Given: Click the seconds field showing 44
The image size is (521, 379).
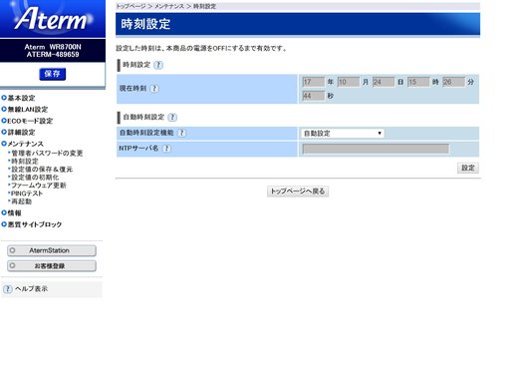Looking at the screenshot, I should click(x=314, y=96).
